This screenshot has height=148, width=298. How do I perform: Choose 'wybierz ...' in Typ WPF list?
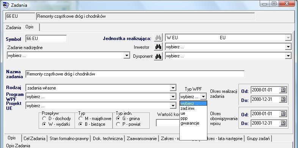[x=193, y=103]
